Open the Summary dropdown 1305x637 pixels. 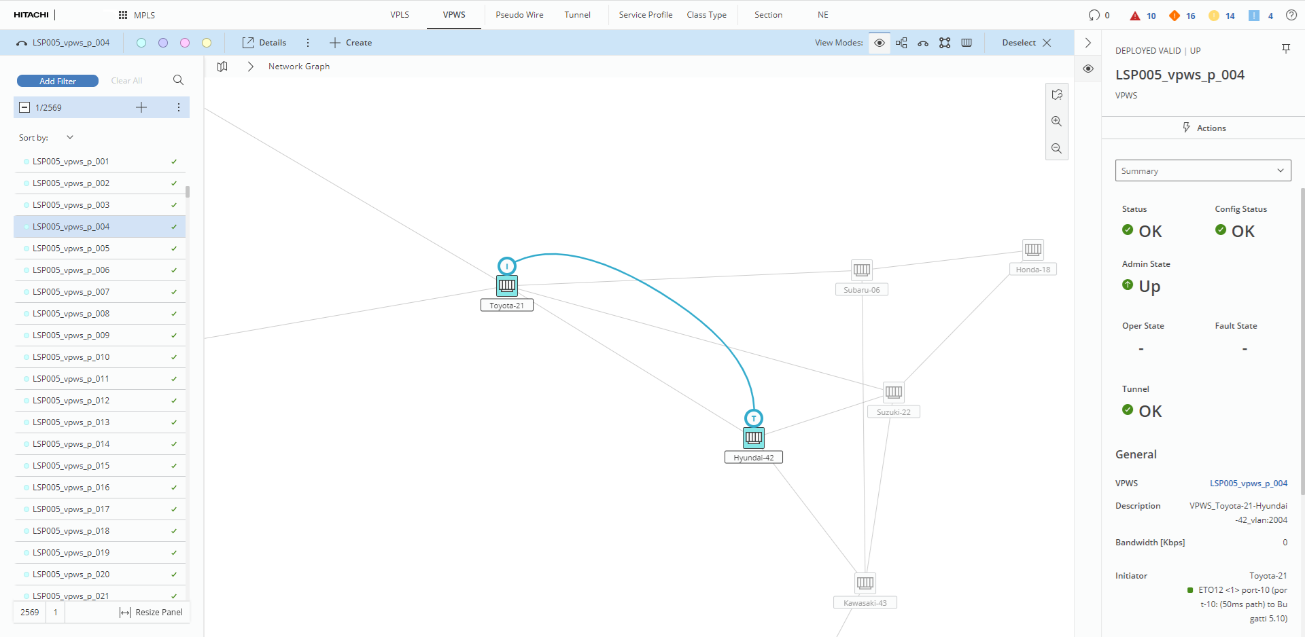click(1202, 170)
